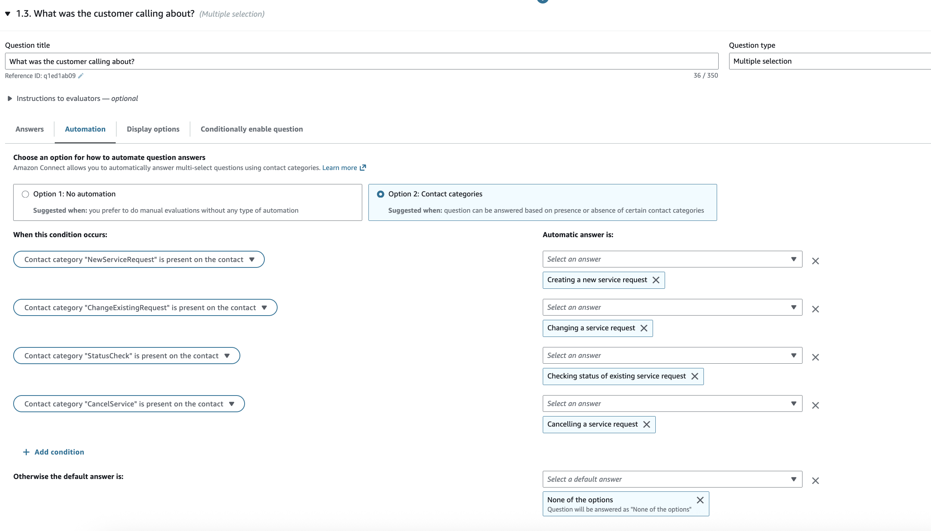Image resolution: width=931 pixels, height=531 pixels.
Task: Remove the StatusCheck condition row
Action: click(815, 357)
